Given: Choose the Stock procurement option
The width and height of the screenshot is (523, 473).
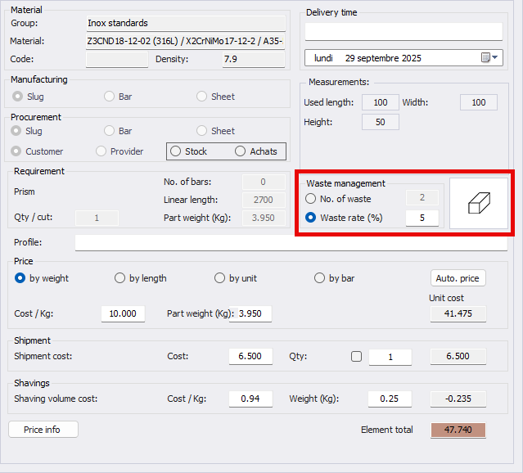Looking at the screenshot, I should tap(176, 151).
